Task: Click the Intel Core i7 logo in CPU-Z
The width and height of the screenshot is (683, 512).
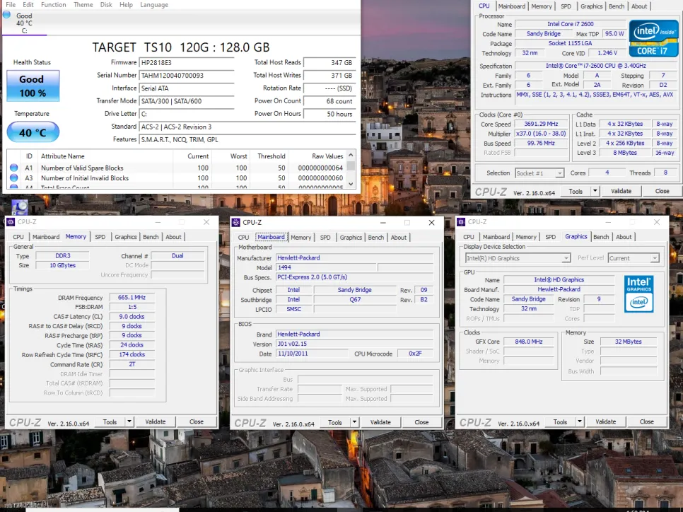Action: [653, 39]
